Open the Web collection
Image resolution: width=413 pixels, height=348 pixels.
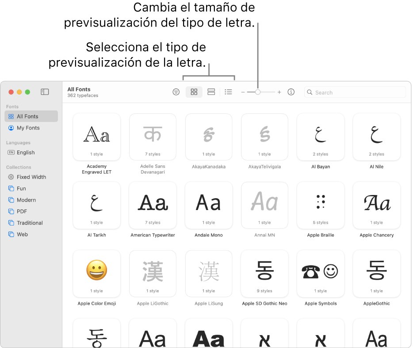click(31, 234)
